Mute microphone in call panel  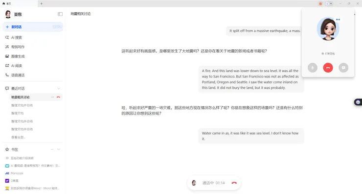point(313,68)
